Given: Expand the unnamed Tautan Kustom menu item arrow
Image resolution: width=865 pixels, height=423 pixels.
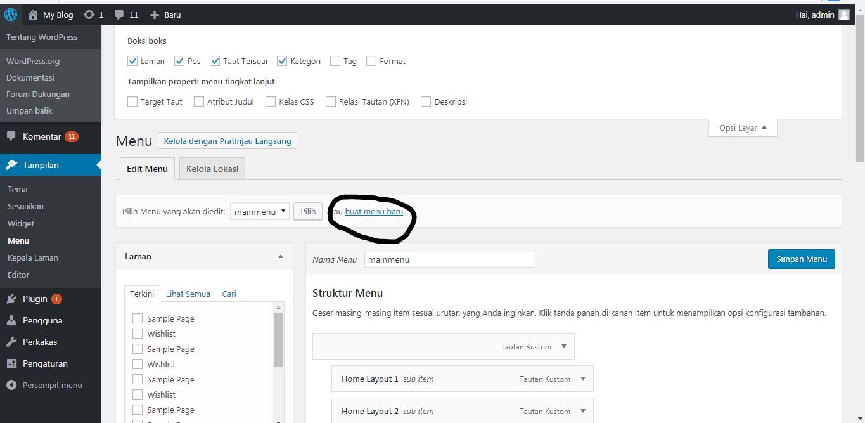Looking at the screenshot, I should tap(564, 347).
